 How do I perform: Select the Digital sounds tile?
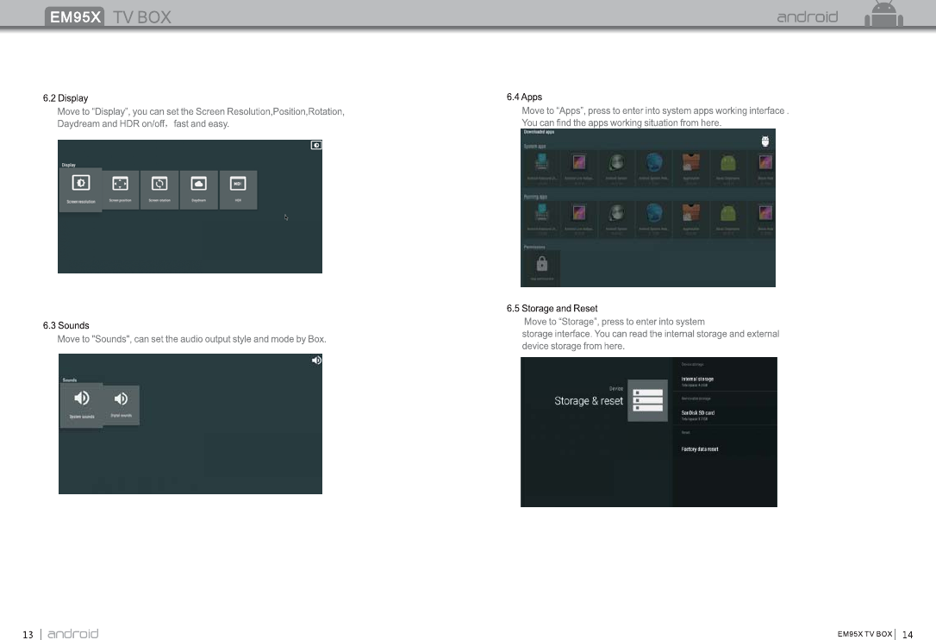click(122, 405)
